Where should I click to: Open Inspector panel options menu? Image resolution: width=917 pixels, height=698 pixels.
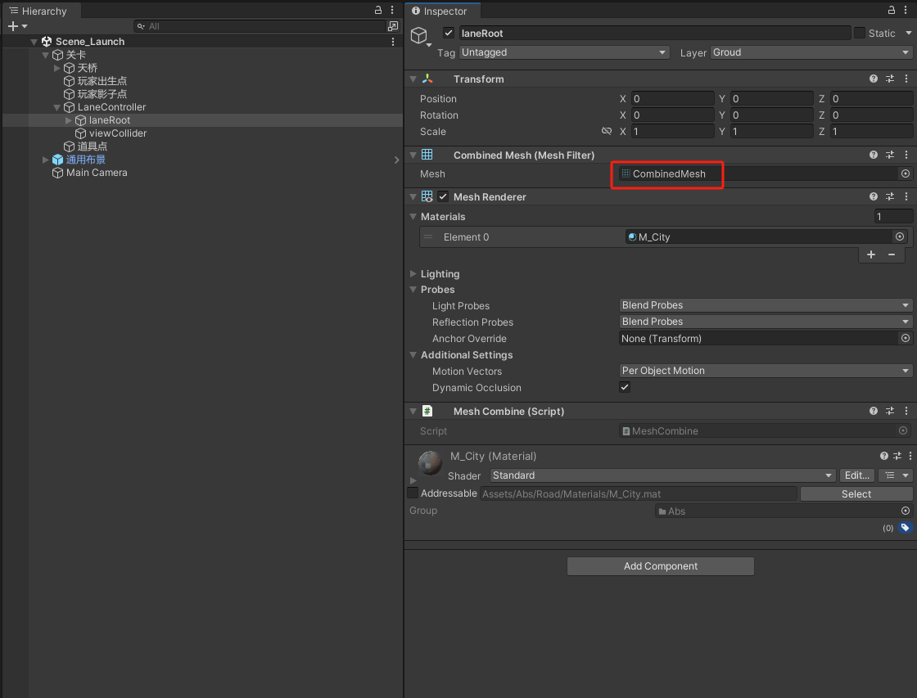click(x=906, y=10)
